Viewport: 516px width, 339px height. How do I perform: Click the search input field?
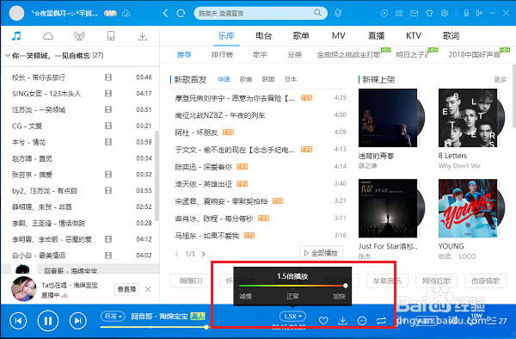pos(255,13)
